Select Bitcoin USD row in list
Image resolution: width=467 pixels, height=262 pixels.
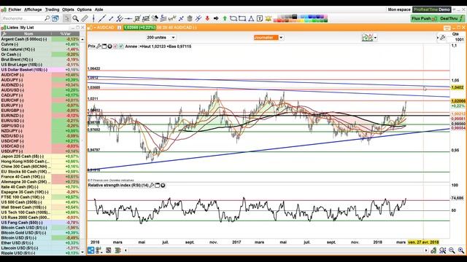[x=40, y=238]
